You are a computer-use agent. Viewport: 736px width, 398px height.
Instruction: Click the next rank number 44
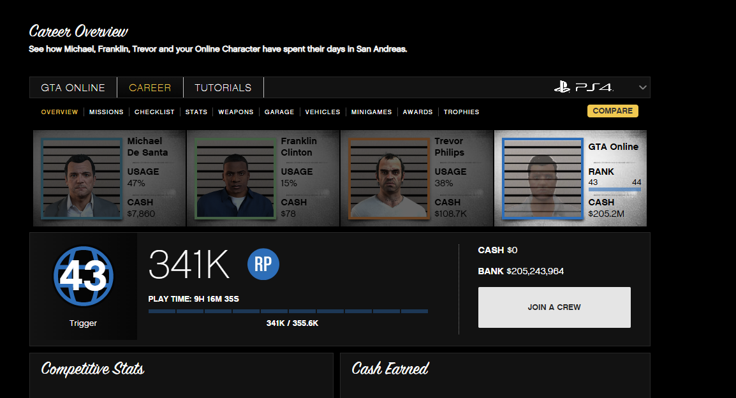[637, 182]
